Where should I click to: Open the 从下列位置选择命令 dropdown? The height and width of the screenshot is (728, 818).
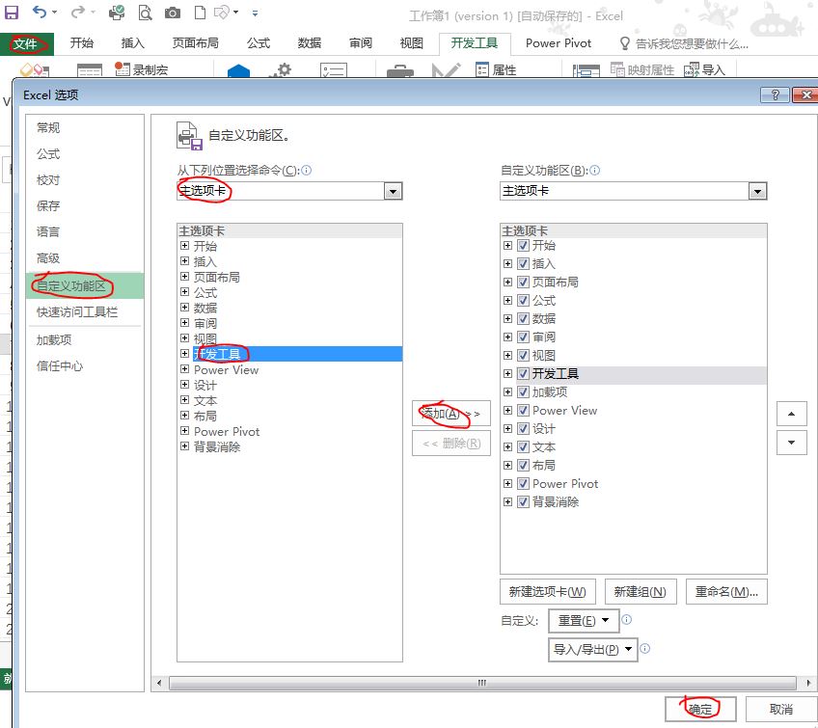coord(393,191)
